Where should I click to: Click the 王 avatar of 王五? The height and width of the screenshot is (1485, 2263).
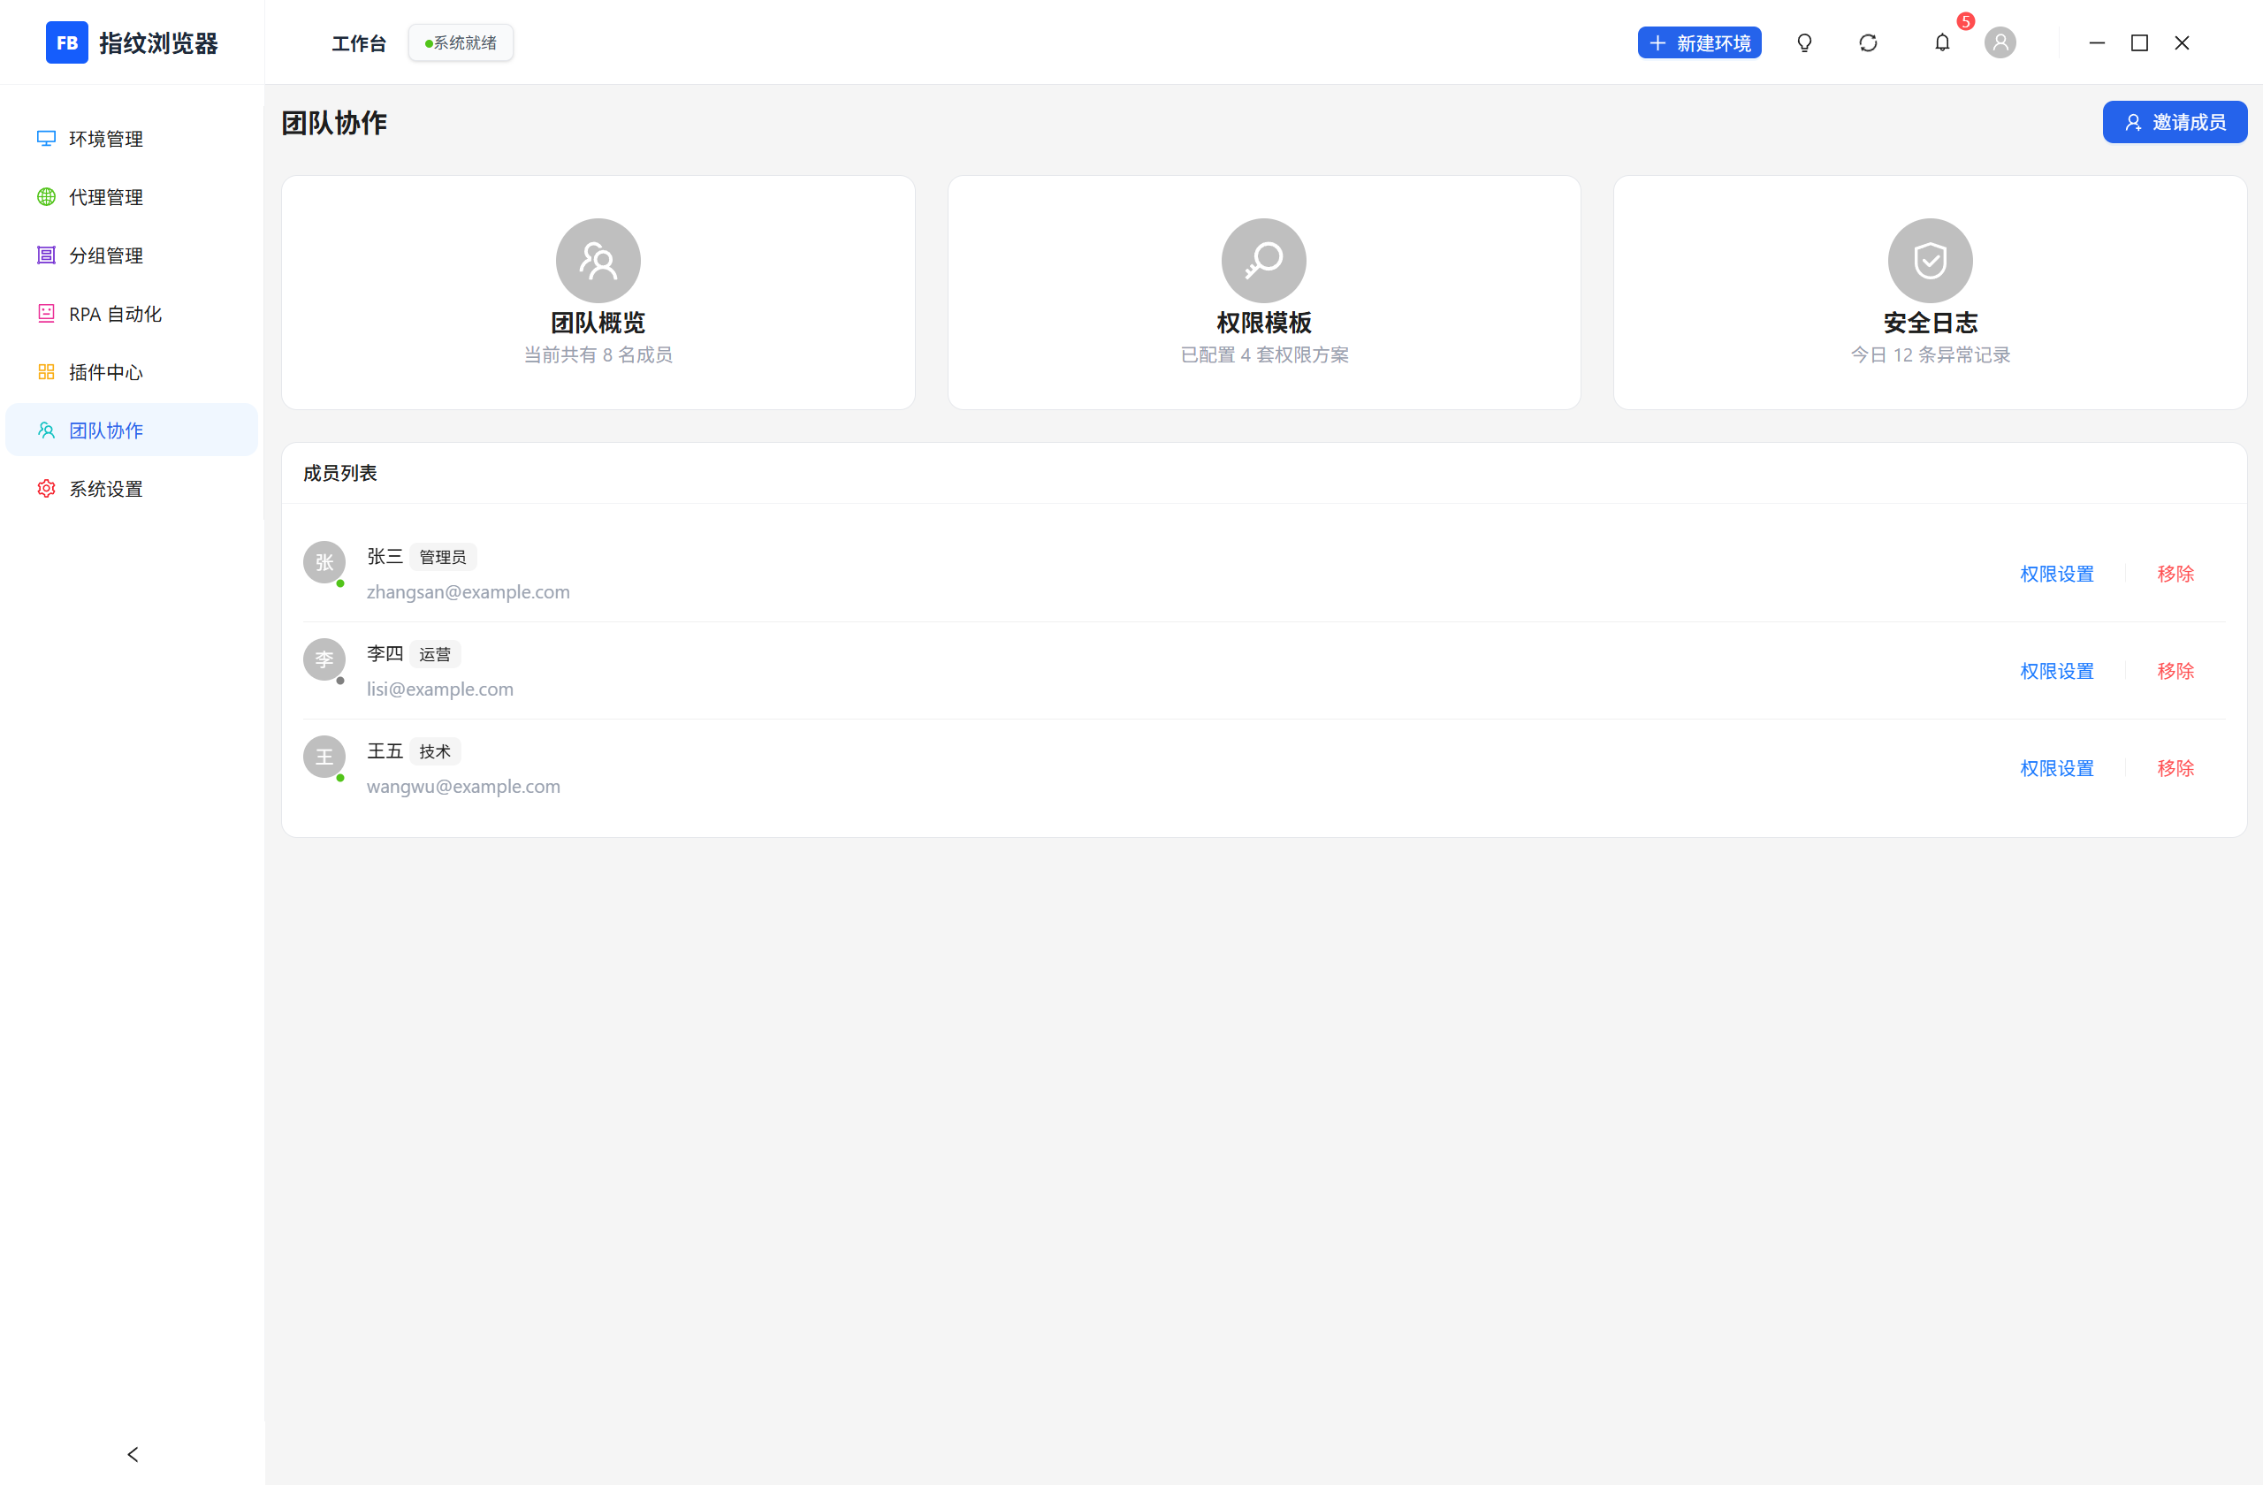tap(324, 757)
